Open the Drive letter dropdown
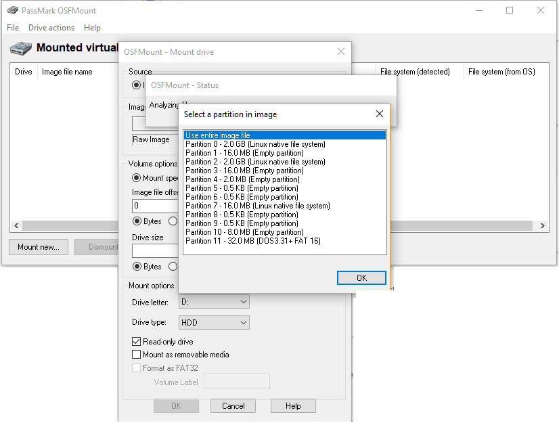This screenshot has height=423, width=559. tap(214, 302)
